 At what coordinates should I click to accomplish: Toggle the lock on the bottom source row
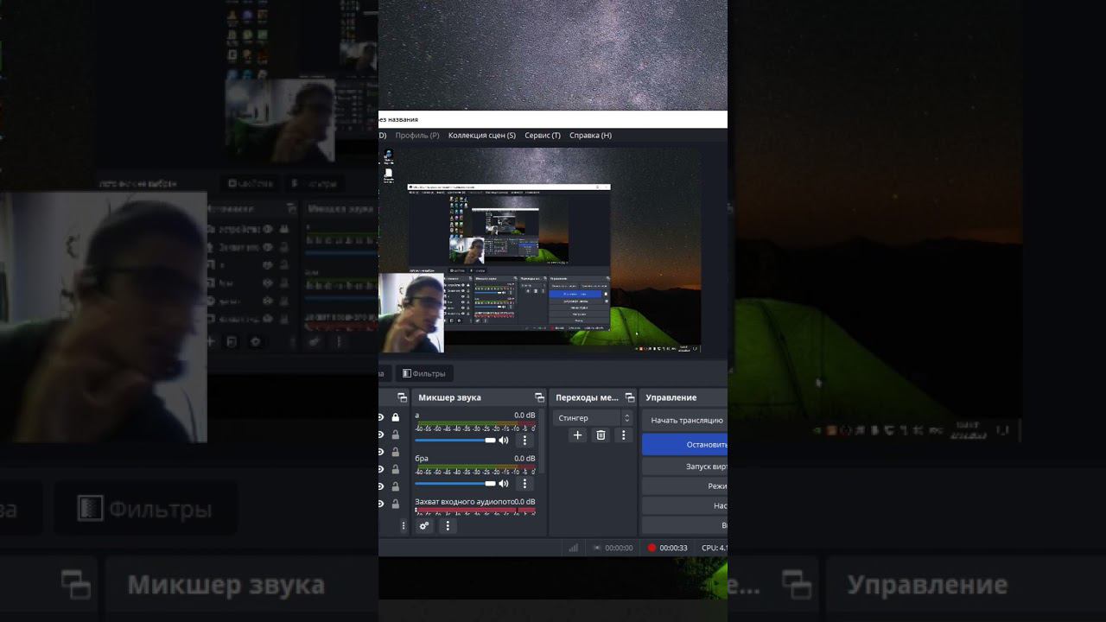(396, 504)
